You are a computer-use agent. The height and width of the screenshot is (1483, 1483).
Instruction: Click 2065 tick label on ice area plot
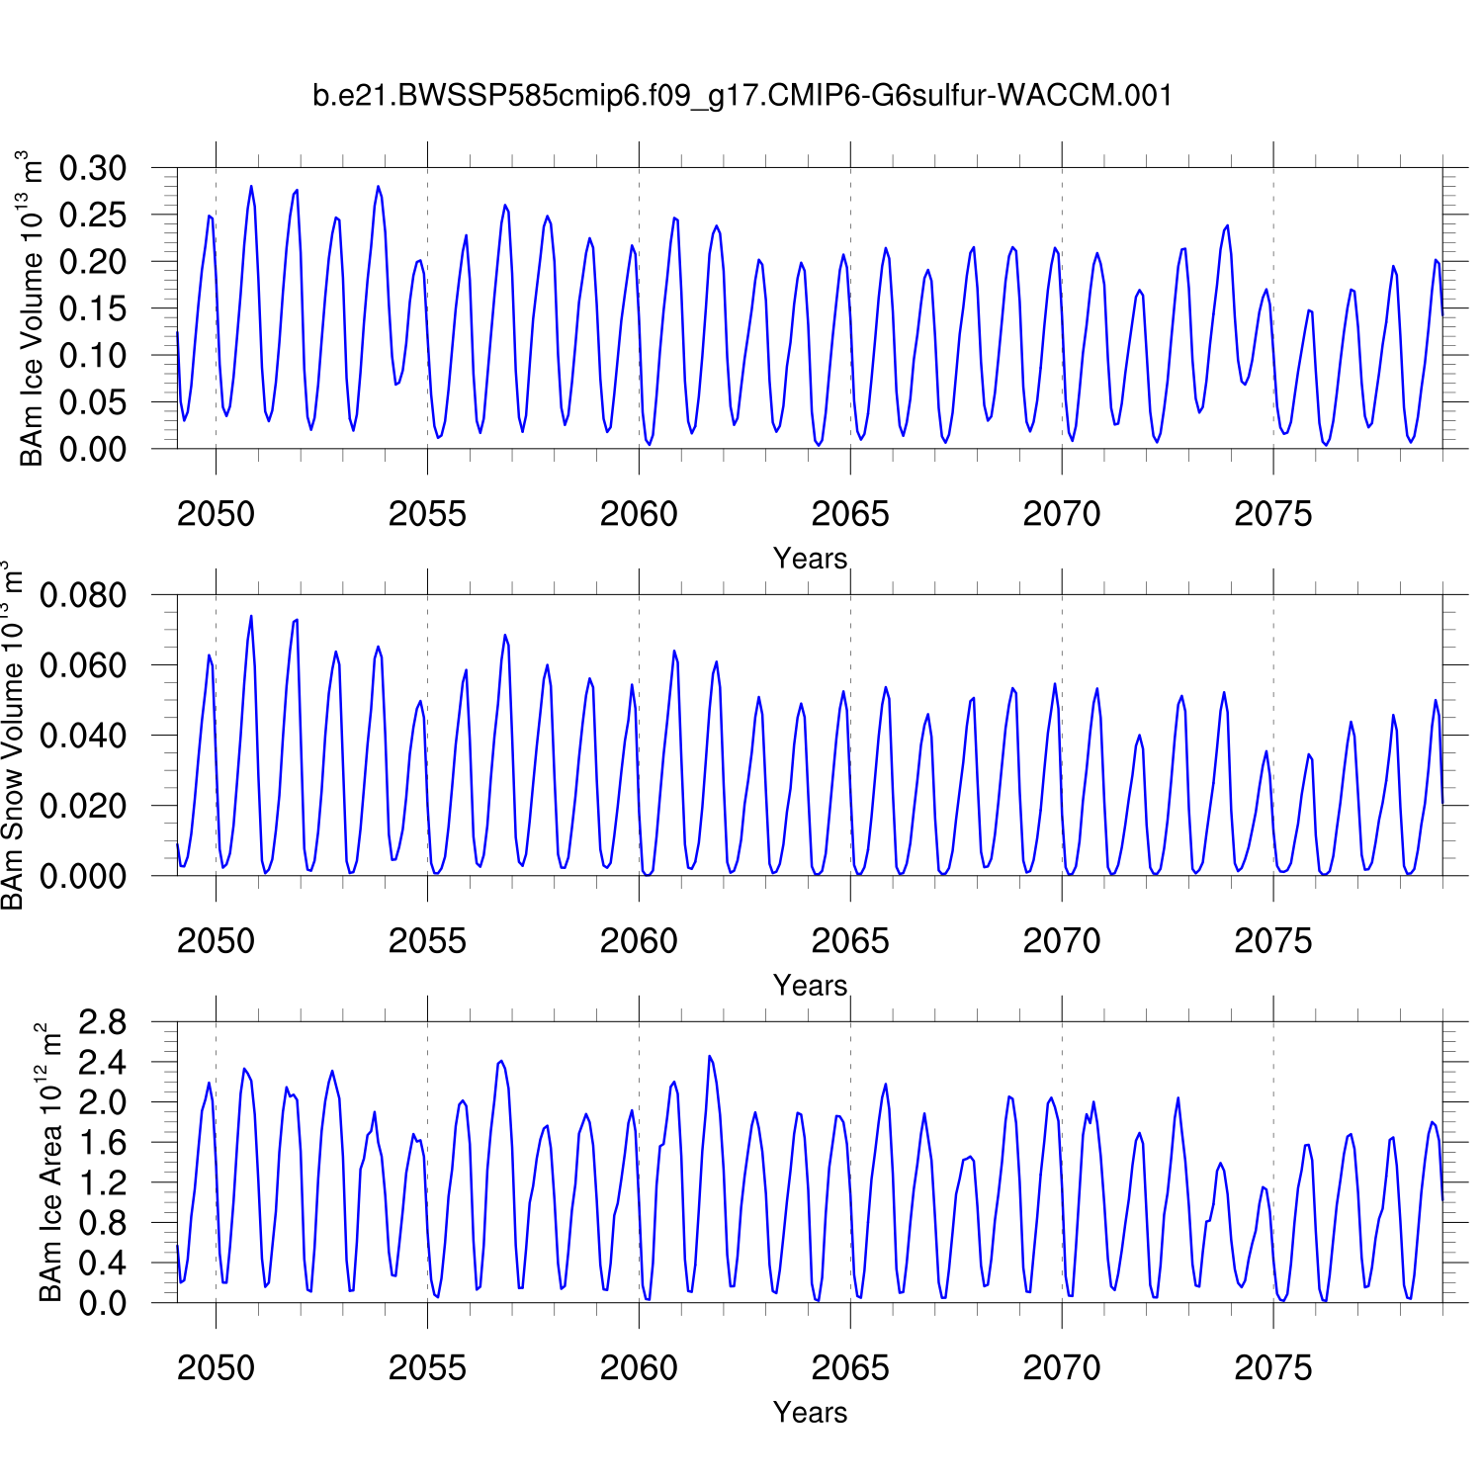(849, 1368)
